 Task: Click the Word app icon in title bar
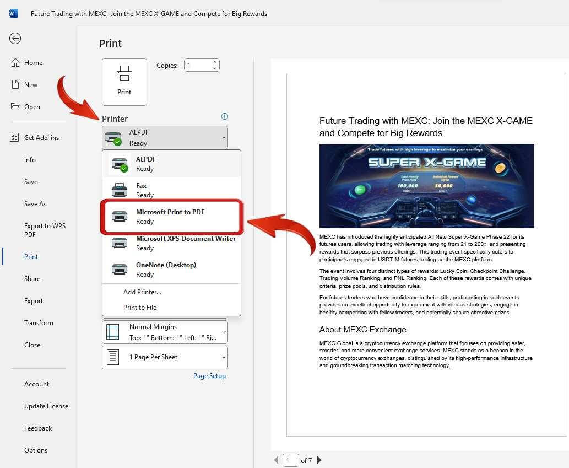[x=13, y=13]
